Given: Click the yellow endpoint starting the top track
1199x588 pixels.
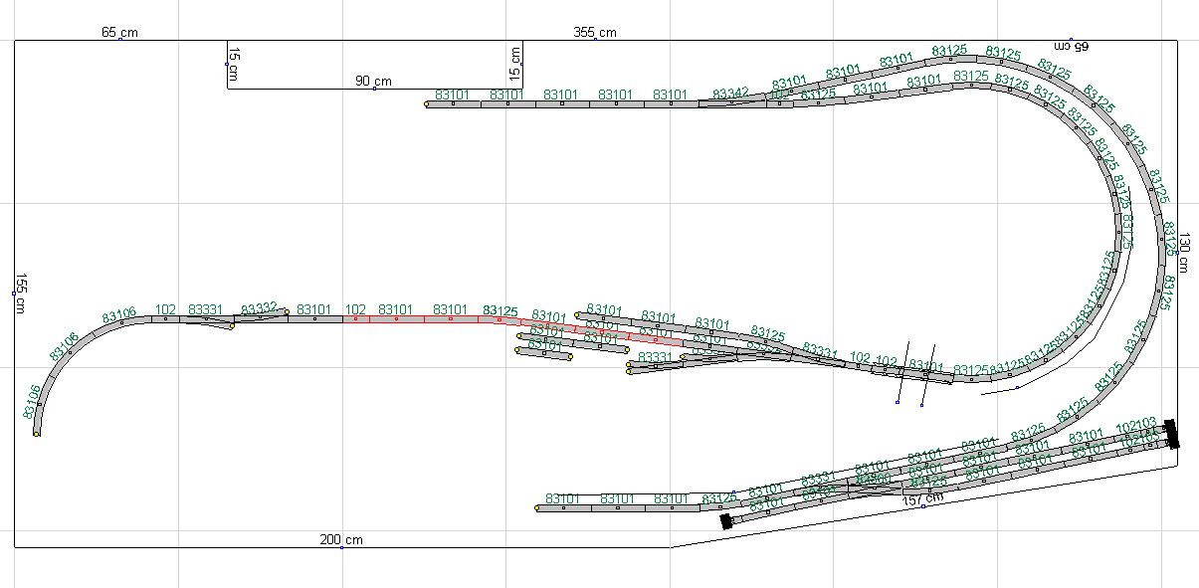Looking at the screenshot, I should click(427, 104).
